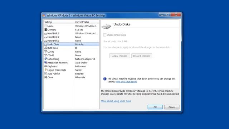Select the Name setting row
This screenshot has height=129, width=229.
click(x=72, y=26)
